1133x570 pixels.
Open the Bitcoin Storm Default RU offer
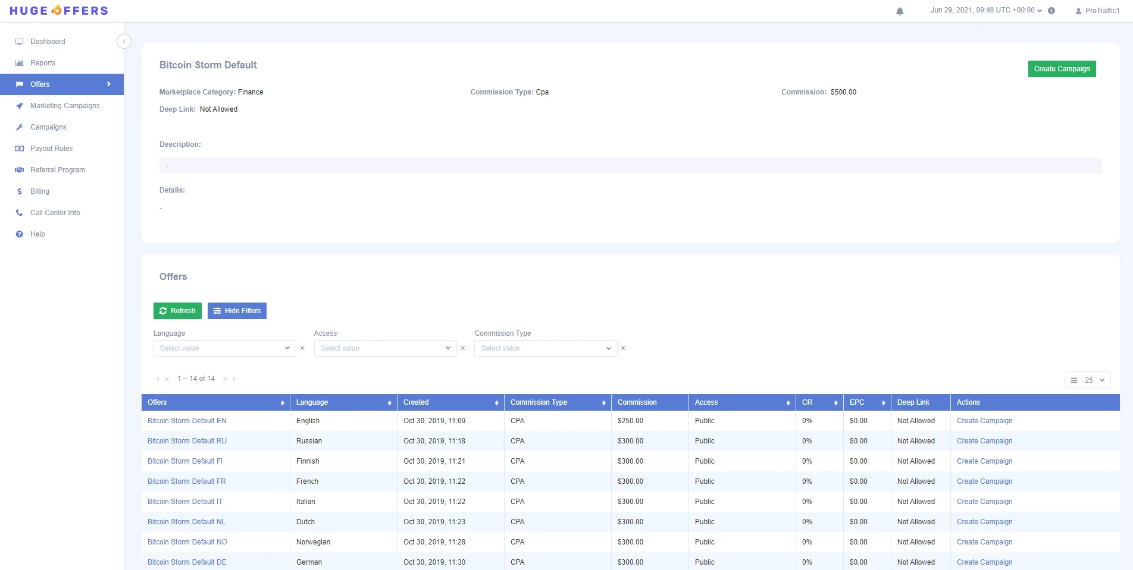(187, 441)
